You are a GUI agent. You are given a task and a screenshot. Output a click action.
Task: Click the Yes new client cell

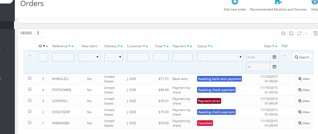[x=89, y=123]
